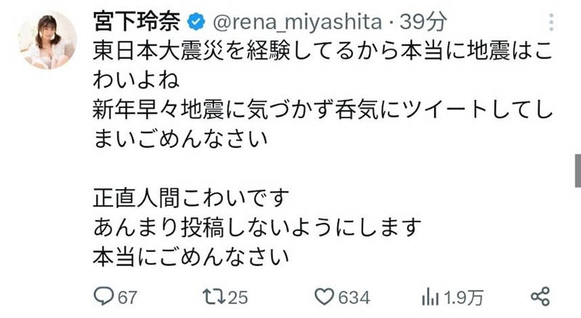Open the view analytics bar chart icon
The height and width of the screenshot is (318, 581).
(x=430, y=296)
